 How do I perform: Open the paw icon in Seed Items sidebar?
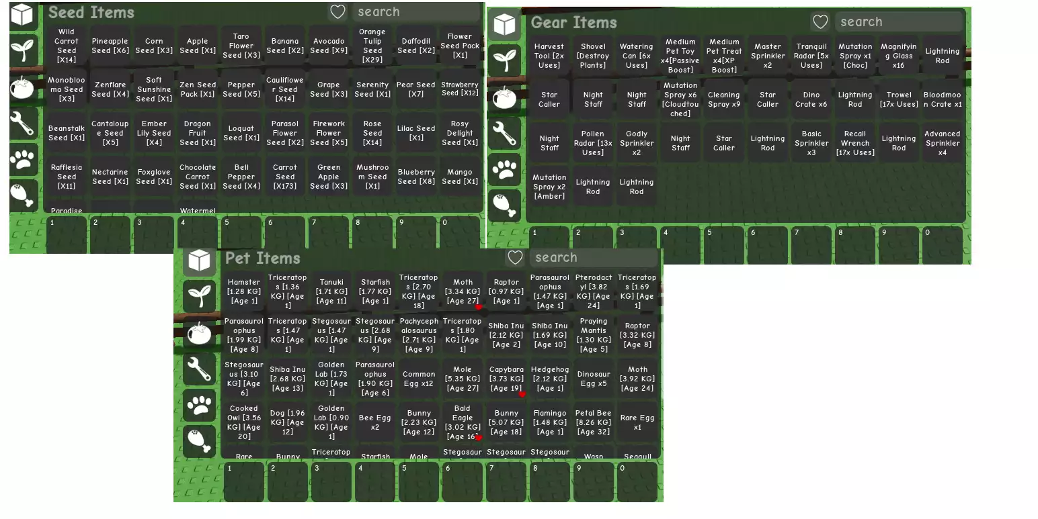click(x=23, y=159)
